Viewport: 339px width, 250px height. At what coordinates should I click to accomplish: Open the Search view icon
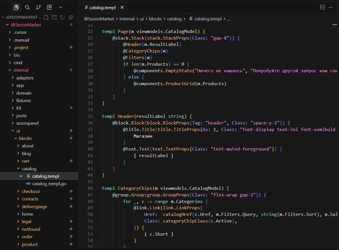(x=27, y=7)
